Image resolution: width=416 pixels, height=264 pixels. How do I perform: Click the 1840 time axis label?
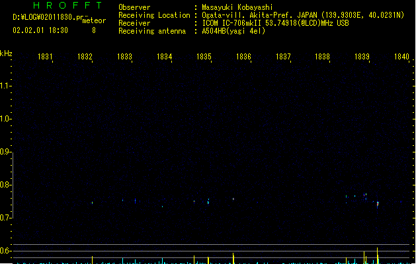(x=401, y=57)
